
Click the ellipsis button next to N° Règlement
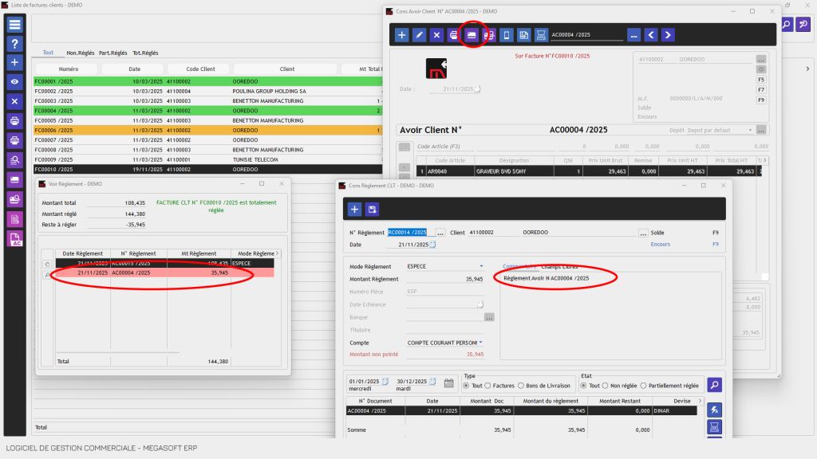click(x=440, y=233)
